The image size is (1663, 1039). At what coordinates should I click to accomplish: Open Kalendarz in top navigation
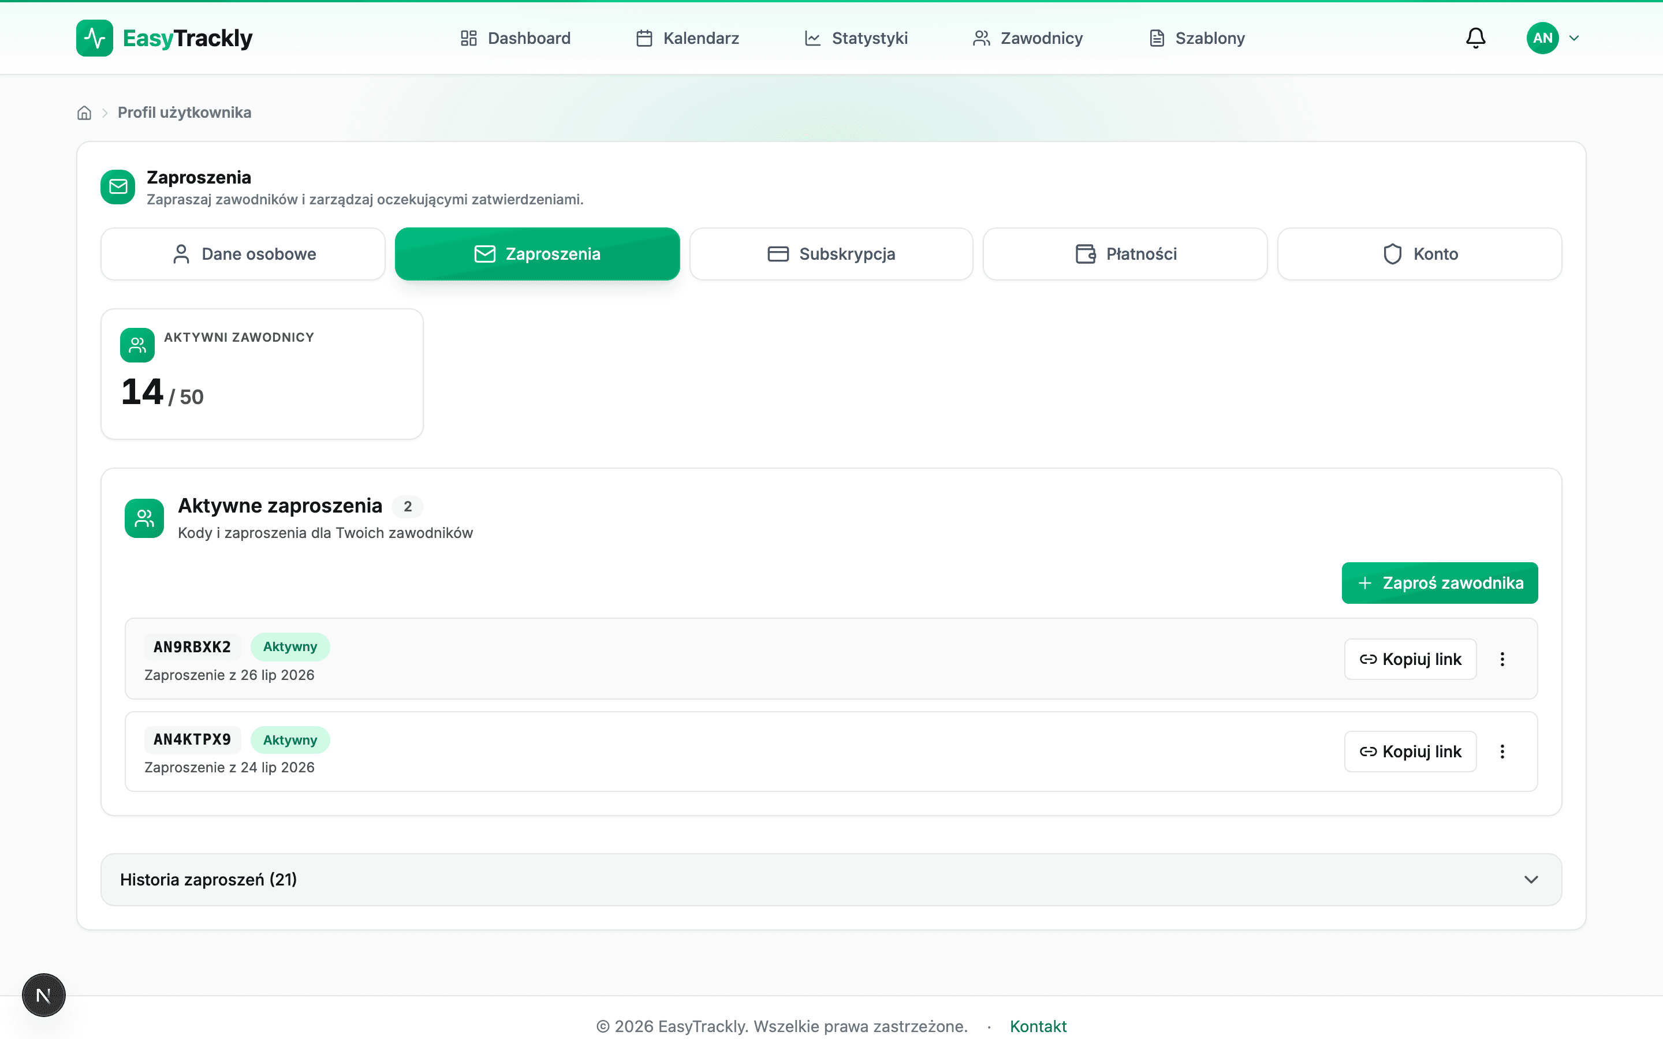[x=687, y=38]
